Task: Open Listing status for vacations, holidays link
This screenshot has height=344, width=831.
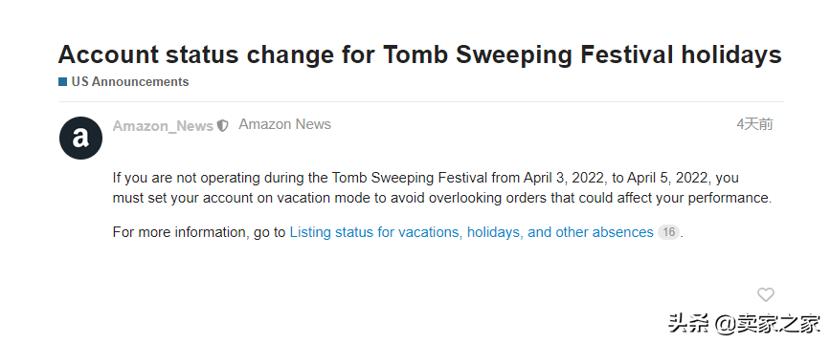Action: click(x=472, y=232)
